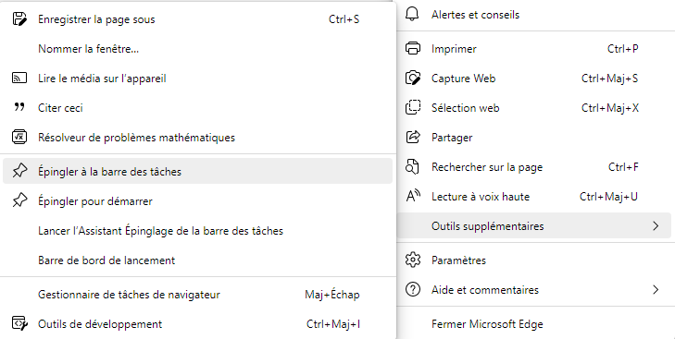Click the Ctrl+Maj+X shortcut text

point(610,107)
